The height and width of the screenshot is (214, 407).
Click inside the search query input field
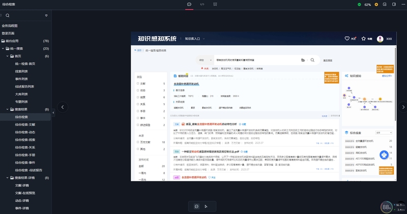pyautogui.click(x=257, y=60)
